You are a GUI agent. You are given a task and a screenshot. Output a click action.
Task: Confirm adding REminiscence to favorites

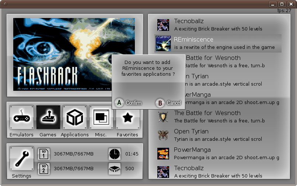click(x=128, y=103)
